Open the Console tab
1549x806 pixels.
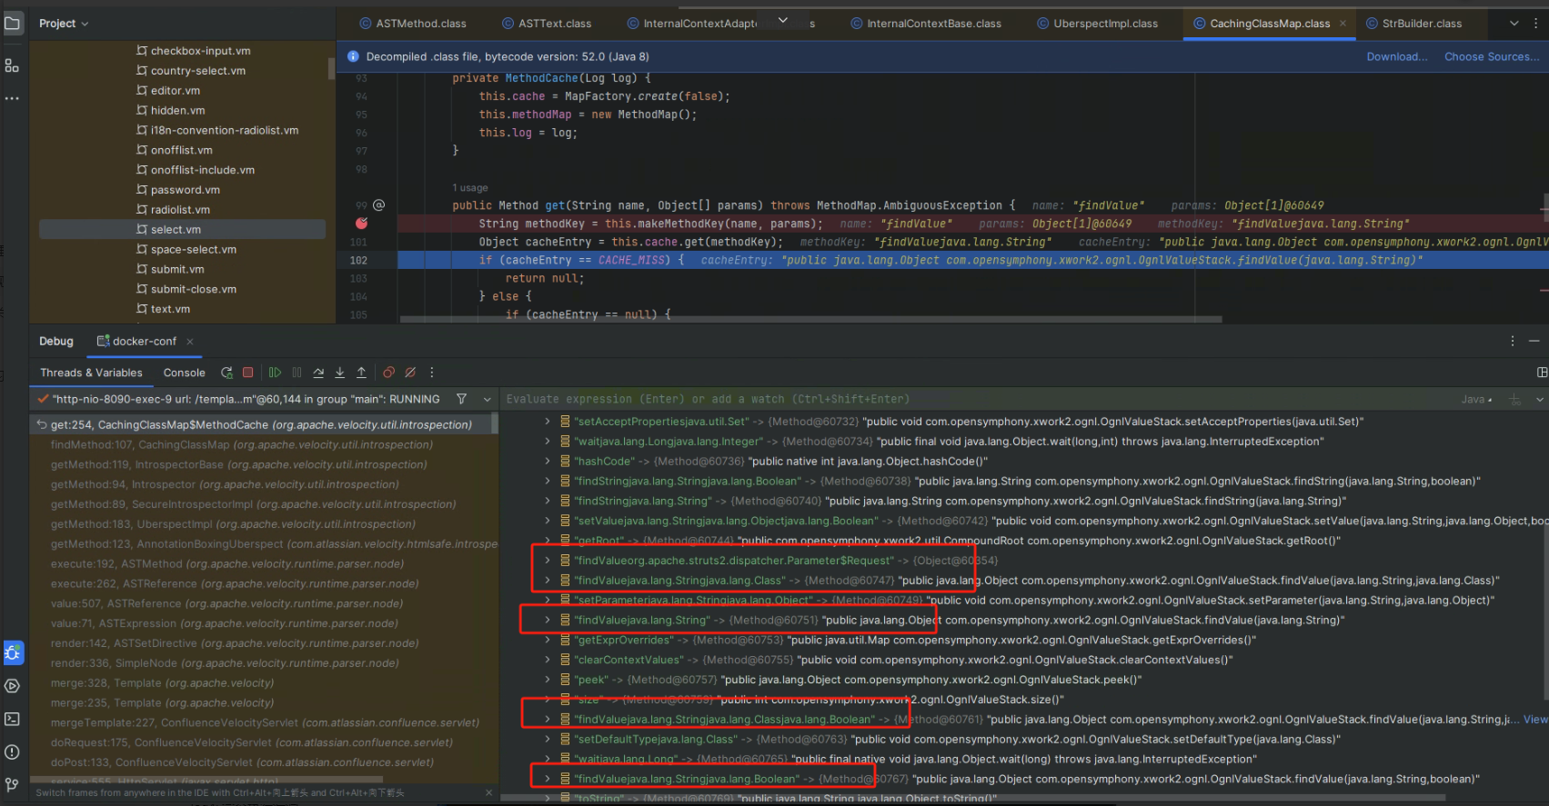coord(184,373)
